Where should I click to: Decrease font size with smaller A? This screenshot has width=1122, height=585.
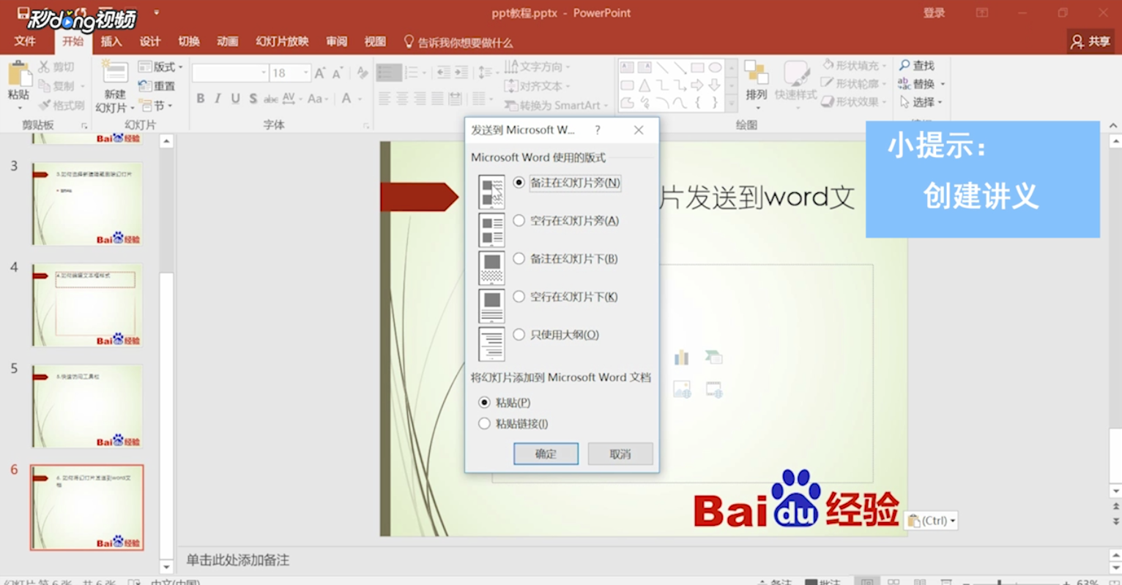[337, 73]
